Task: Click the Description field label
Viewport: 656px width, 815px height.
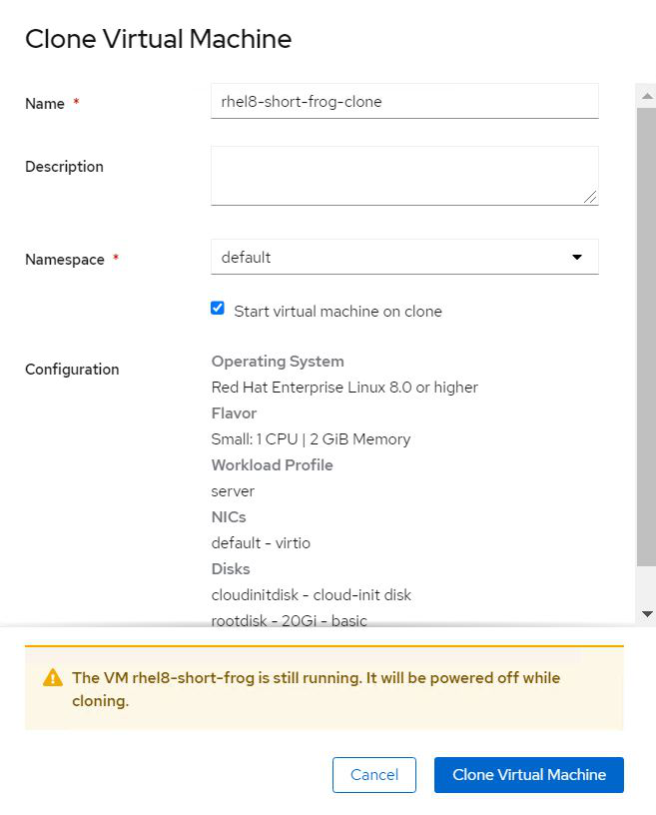Action: coord(64,167)
